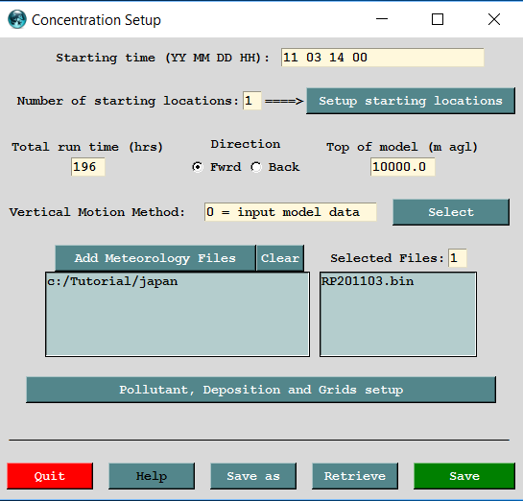Select the Fwrd direction radio button
This screenshot has height=501, width=523.
(198, 167)
